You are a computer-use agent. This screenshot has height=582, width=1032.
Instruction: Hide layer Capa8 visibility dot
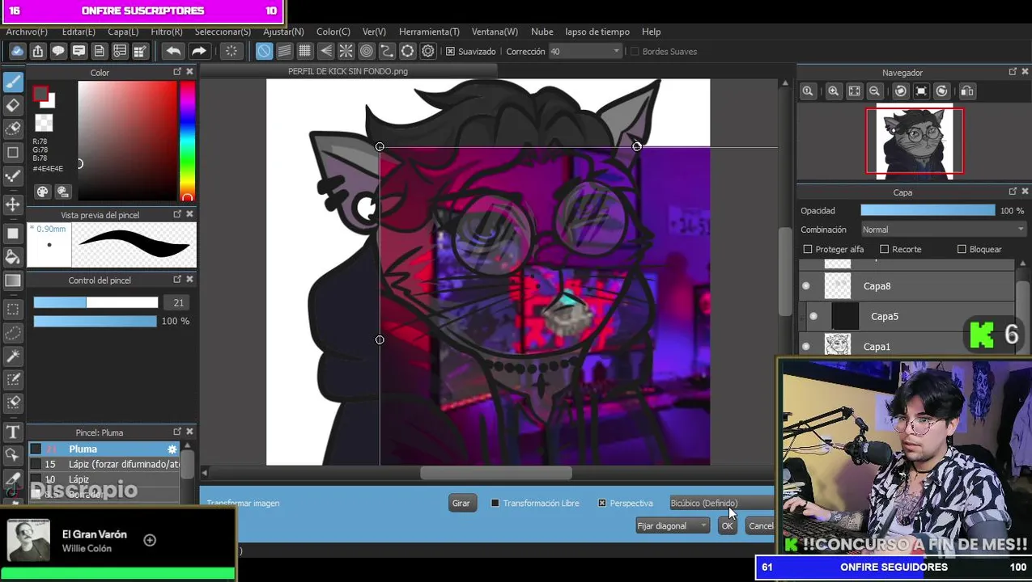tap(805, 286)
